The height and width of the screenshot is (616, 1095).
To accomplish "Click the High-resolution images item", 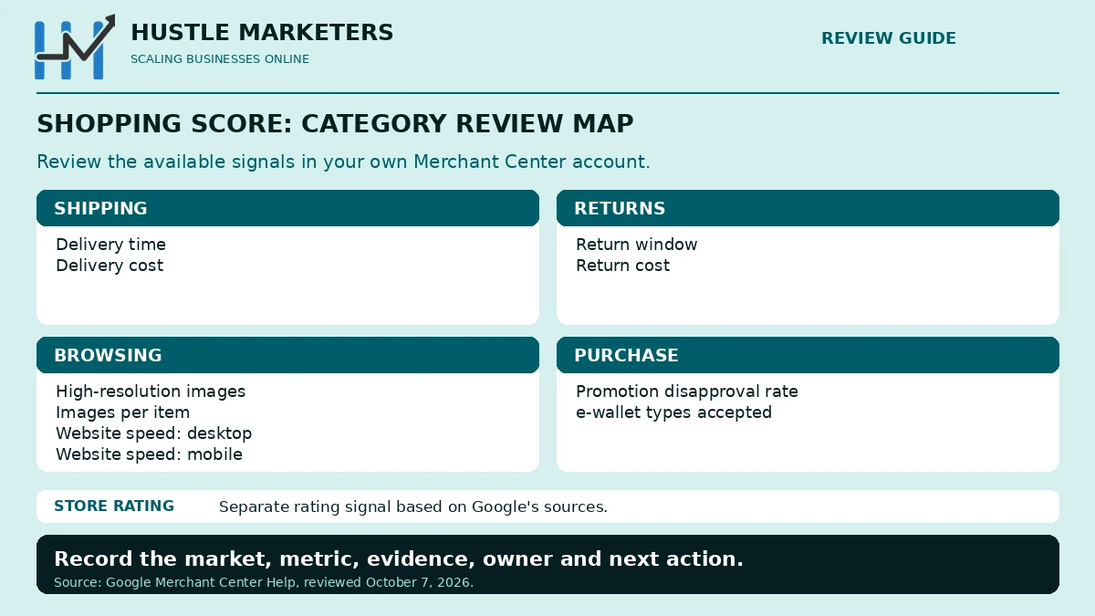I will pos(151,392).
